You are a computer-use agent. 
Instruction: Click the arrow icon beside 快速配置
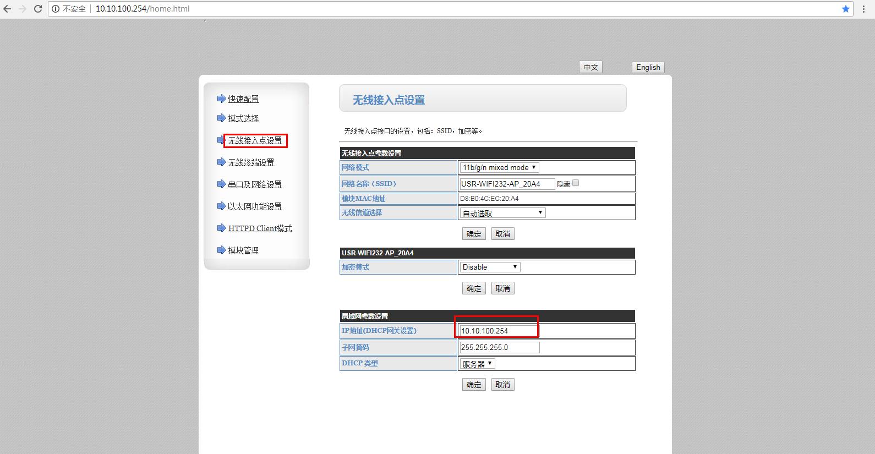pyautogui.click(x=221, y=99)
